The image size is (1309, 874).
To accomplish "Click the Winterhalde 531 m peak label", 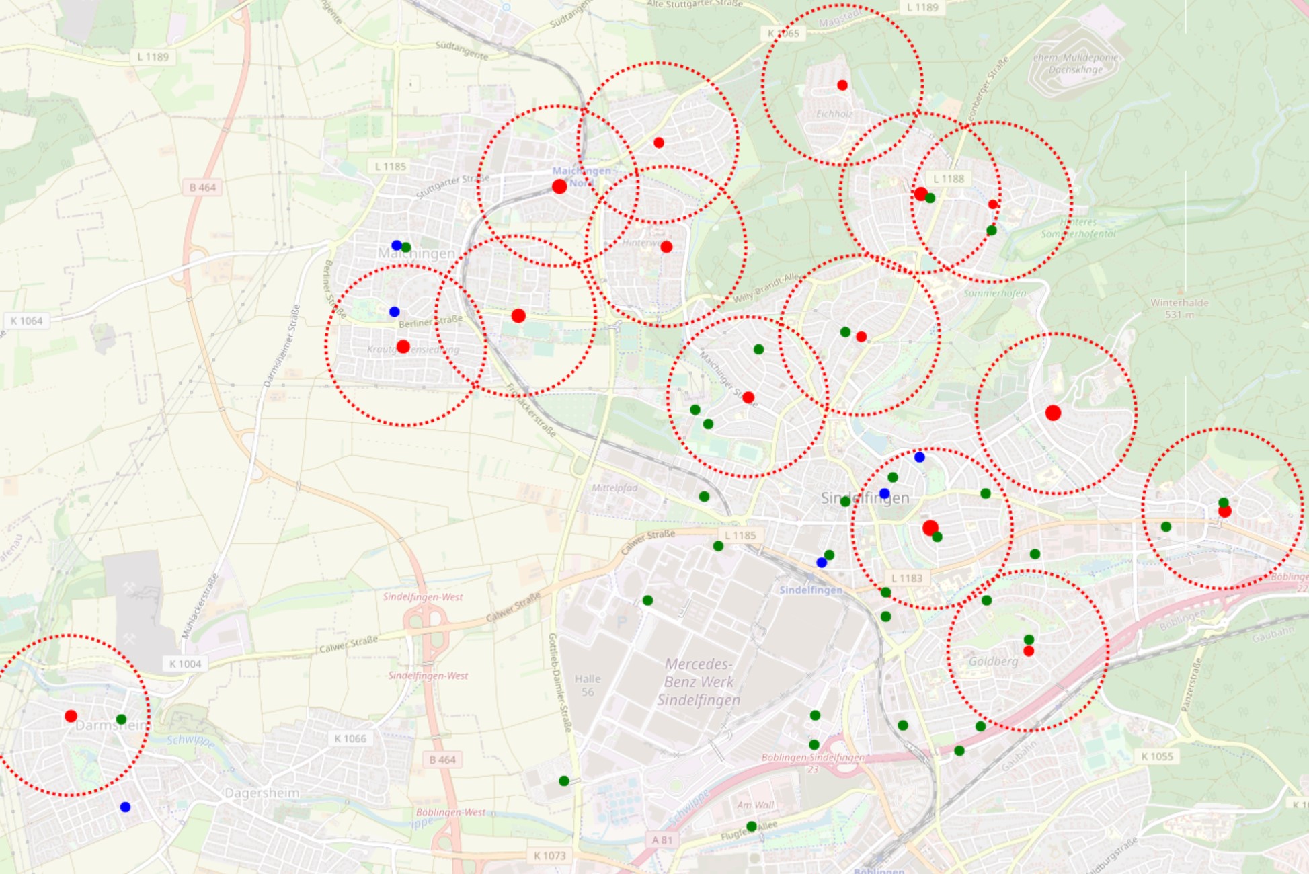I will pos(1179,308).
